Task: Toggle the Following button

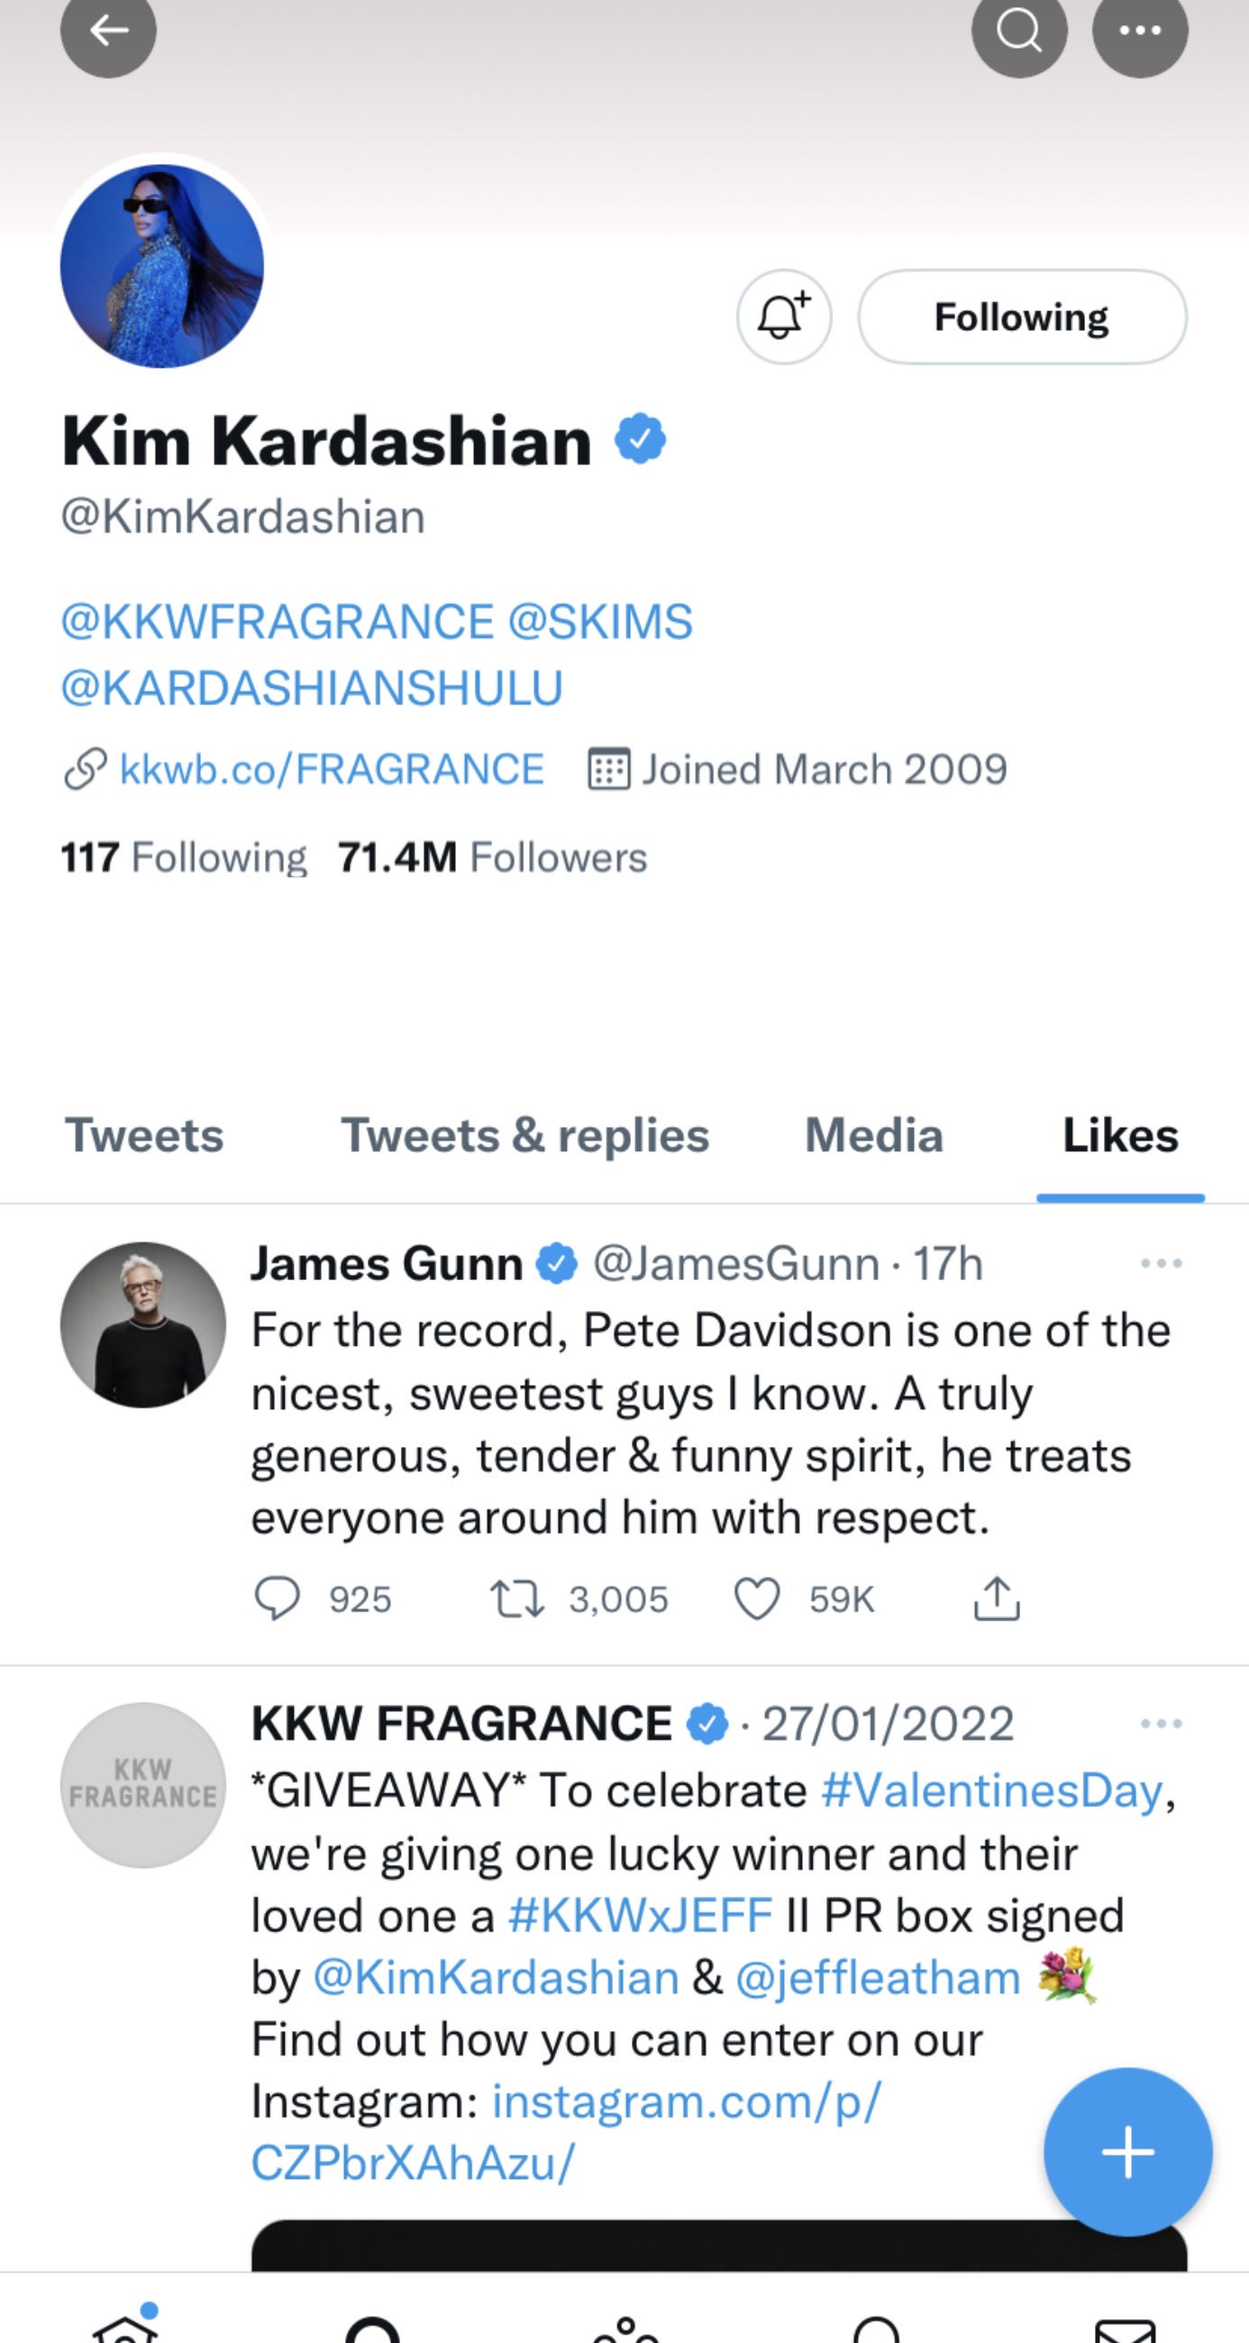Action: click(x=1022, y=316)
